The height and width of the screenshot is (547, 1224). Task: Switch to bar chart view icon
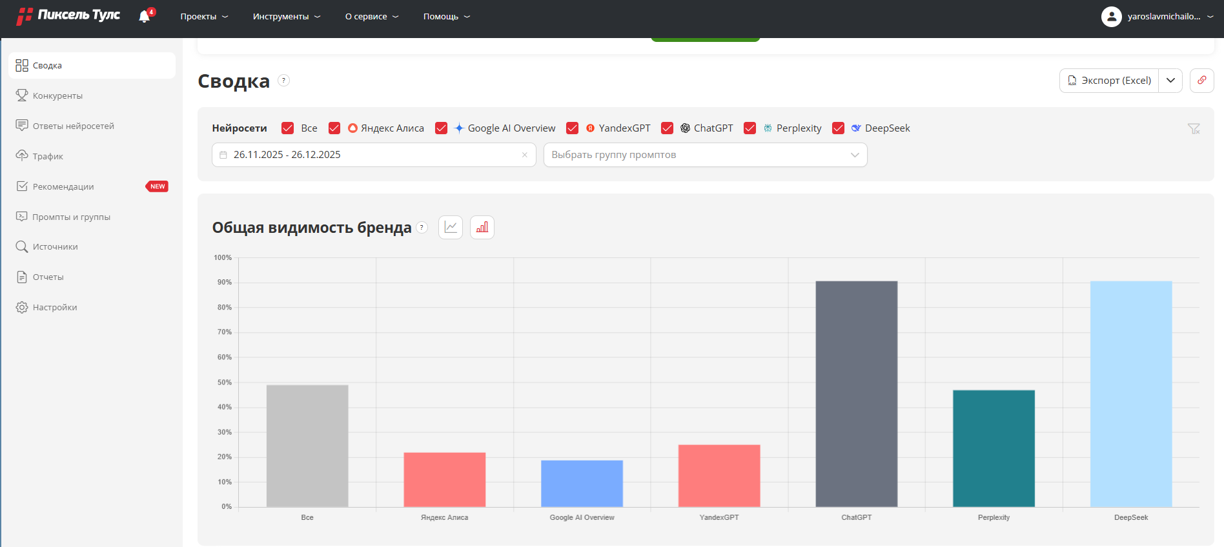pyautogui.click(x=482, y=227)
